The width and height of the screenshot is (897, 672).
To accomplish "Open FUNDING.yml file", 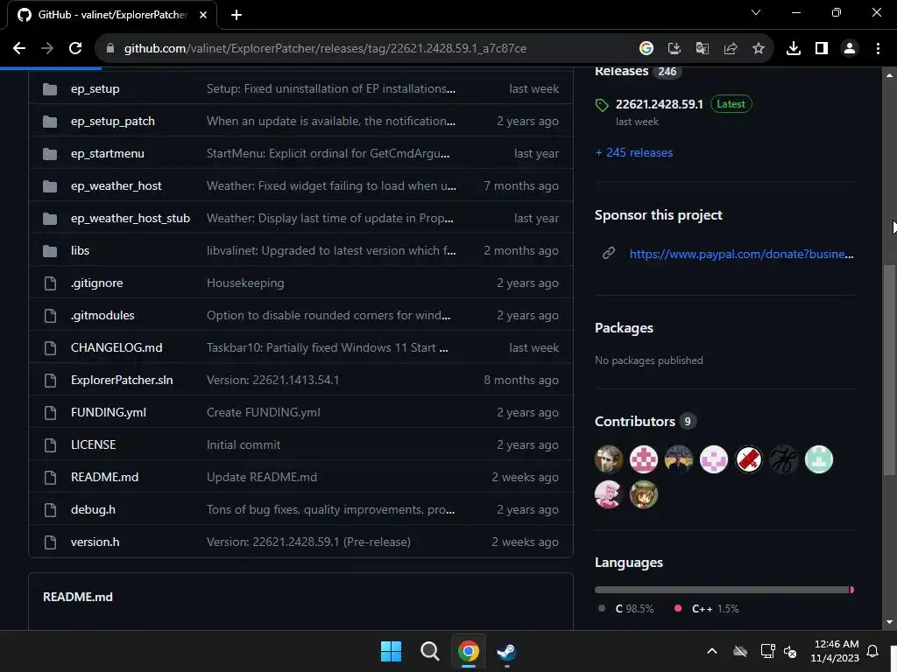I will 109,413.
